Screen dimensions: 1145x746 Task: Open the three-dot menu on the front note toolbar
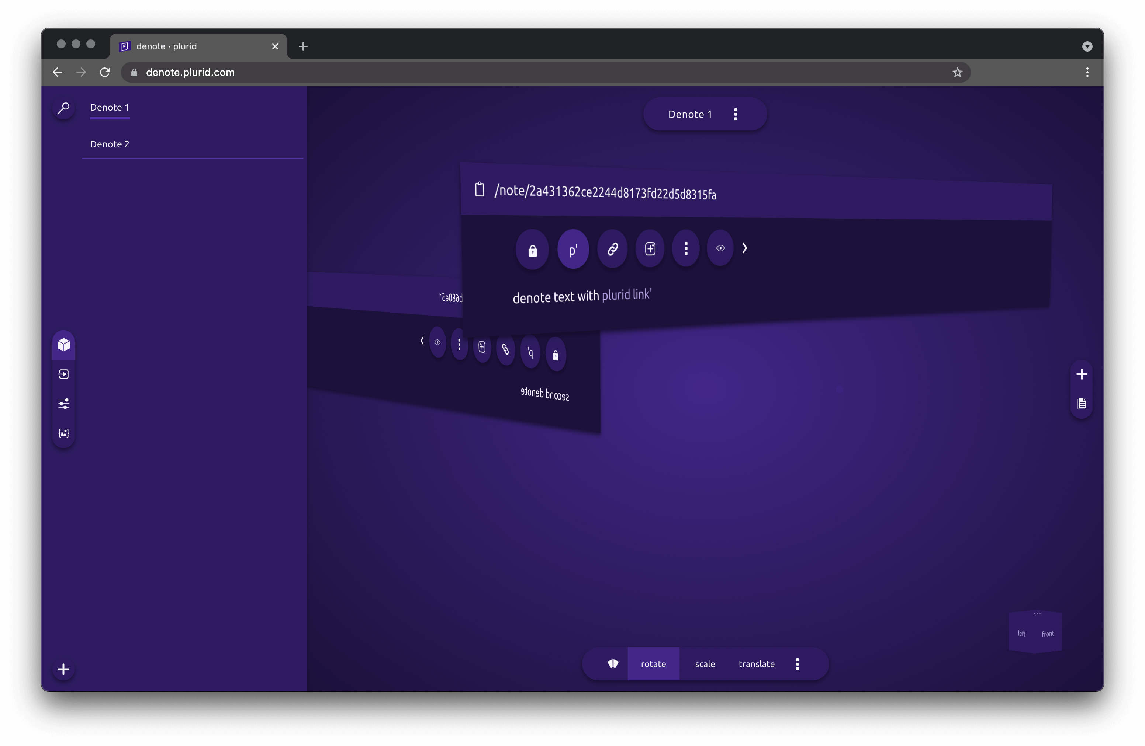(x=685, y=248)
